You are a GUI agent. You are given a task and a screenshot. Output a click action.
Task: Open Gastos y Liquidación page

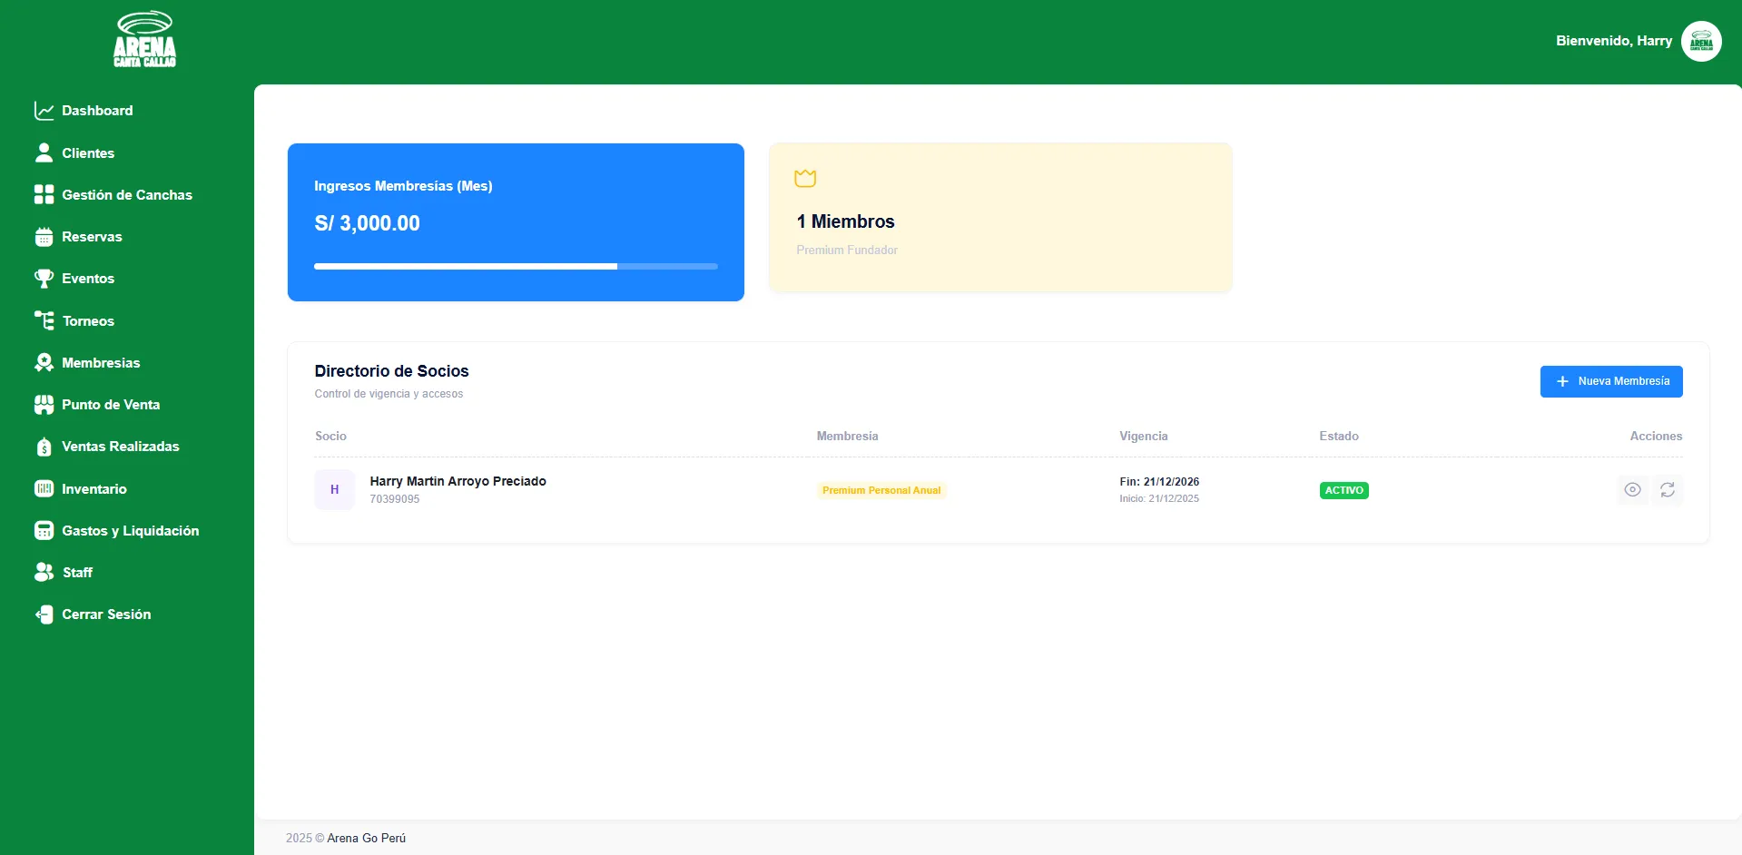click(130, 531)
